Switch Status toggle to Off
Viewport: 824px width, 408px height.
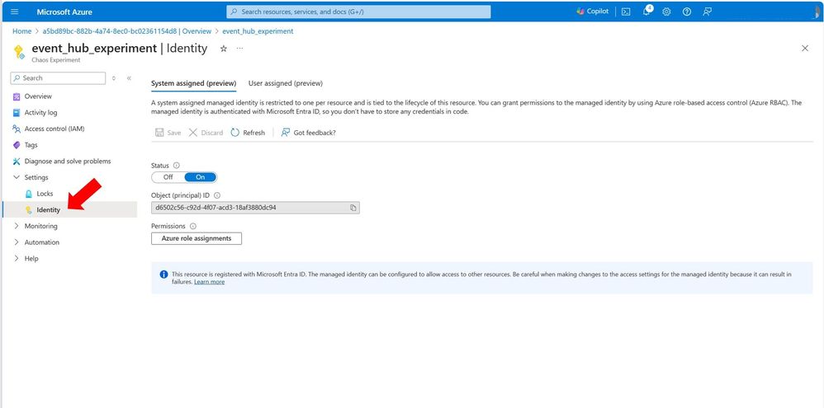pos(168,177)
